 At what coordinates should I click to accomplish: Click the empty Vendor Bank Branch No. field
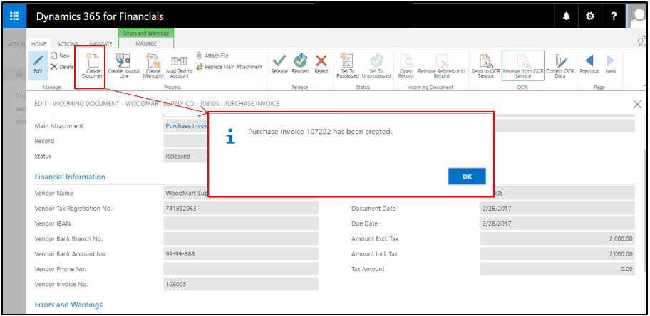click(x=240, y=238)
